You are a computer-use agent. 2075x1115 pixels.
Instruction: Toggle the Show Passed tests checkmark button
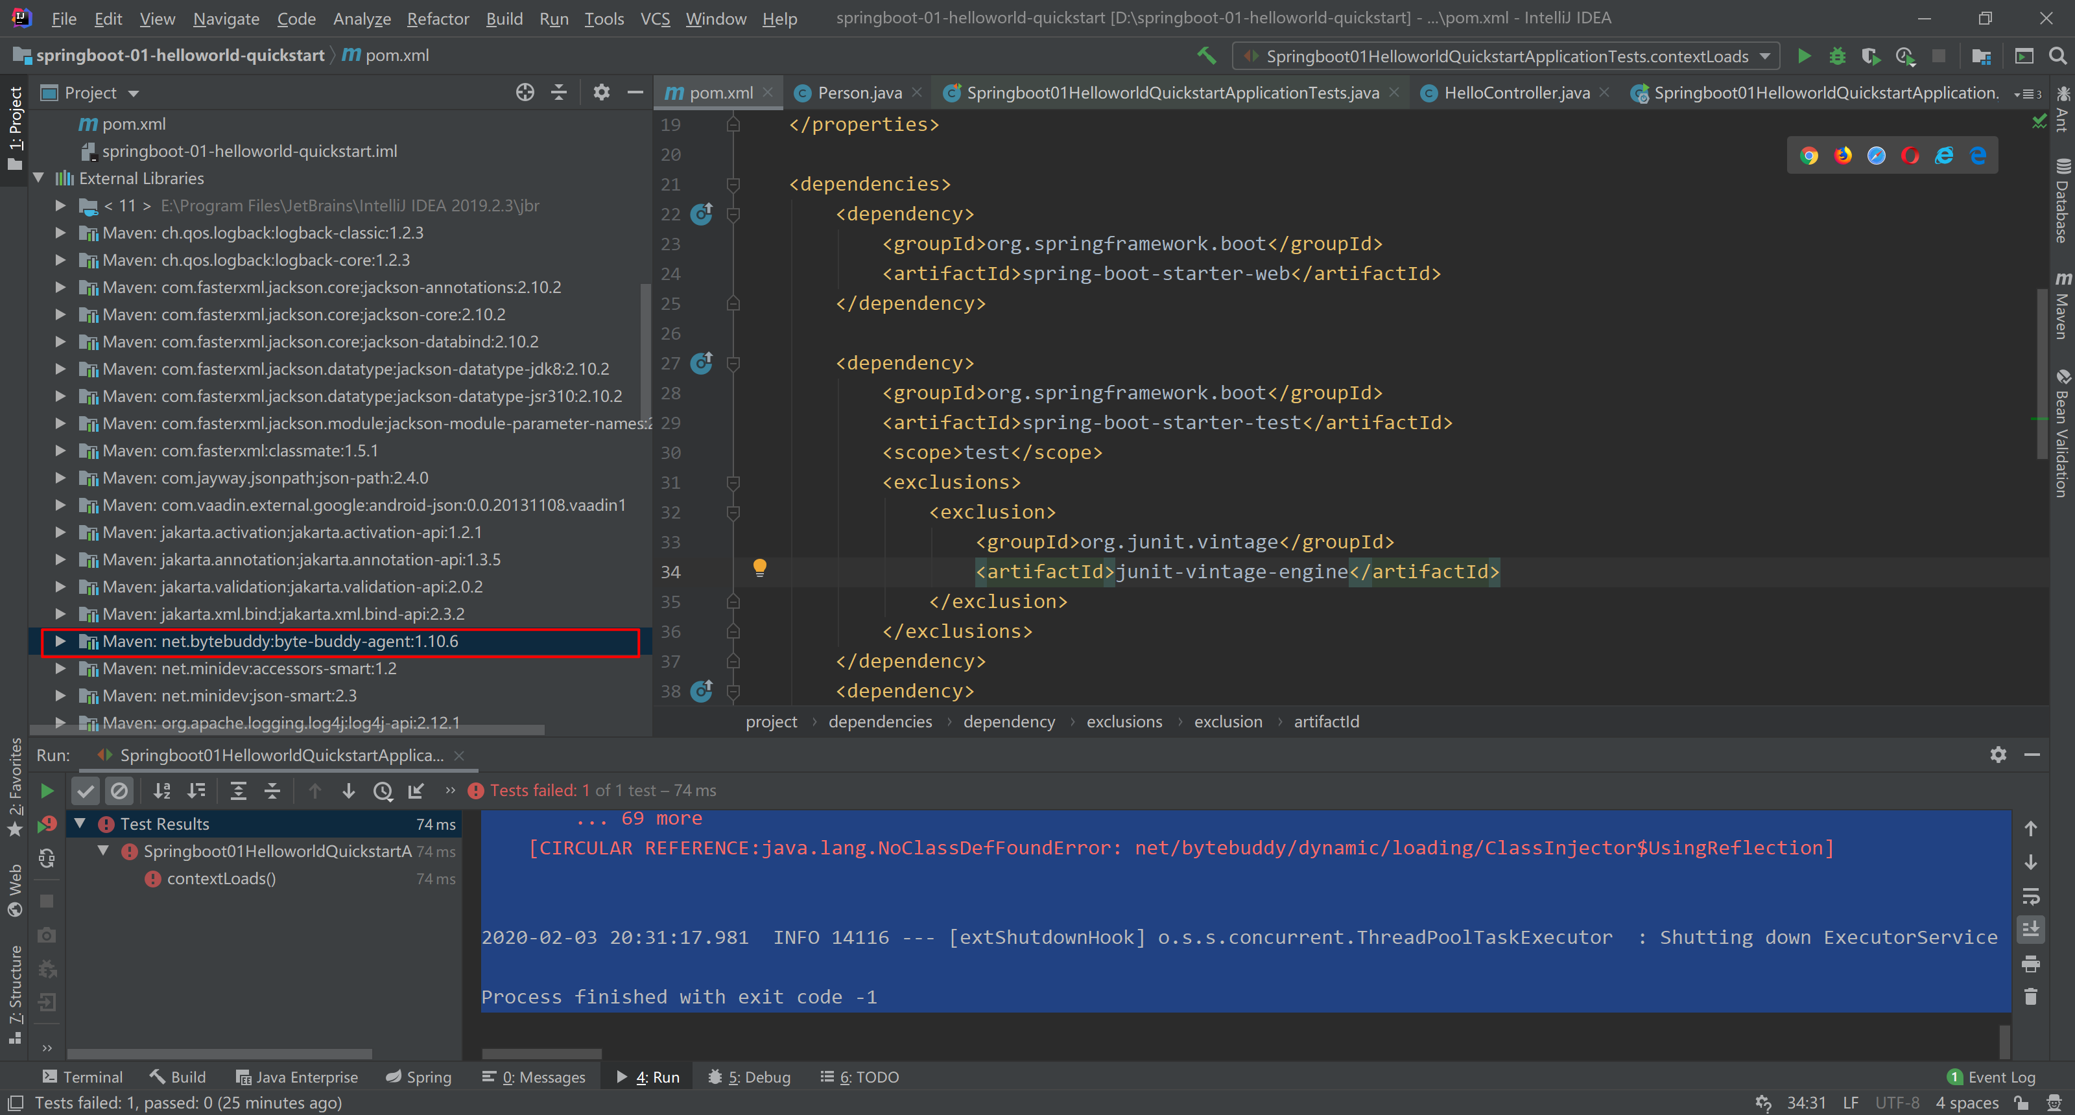(x=86, y=792)
